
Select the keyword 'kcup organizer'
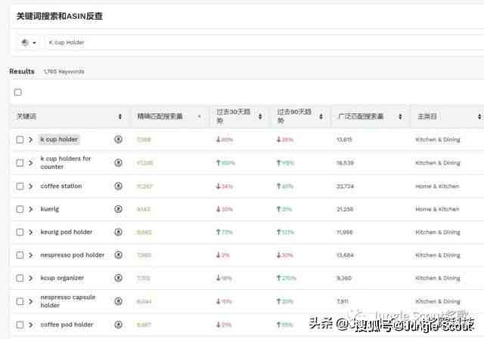point(62,278)
